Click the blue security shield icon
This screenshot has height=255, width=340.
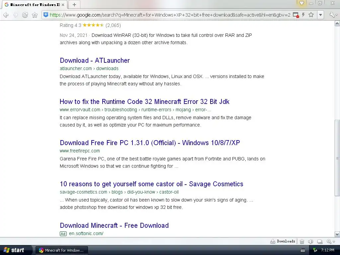[46, 15]
